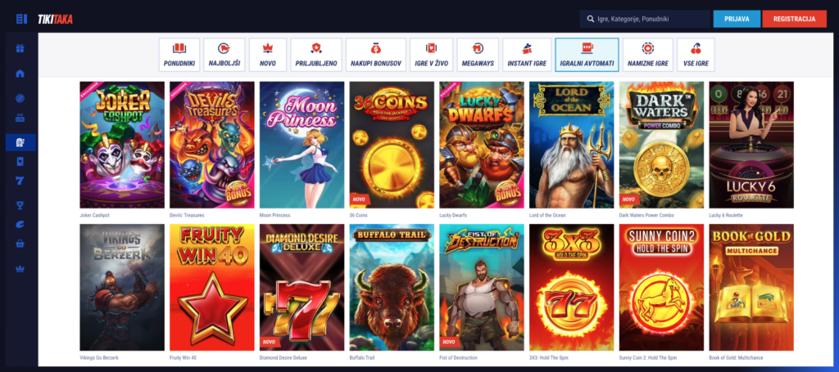Viewport: 839px width, 372px height.
Task: Toggle the sidebar menu icon beside the logo
Action: point(21,20)
